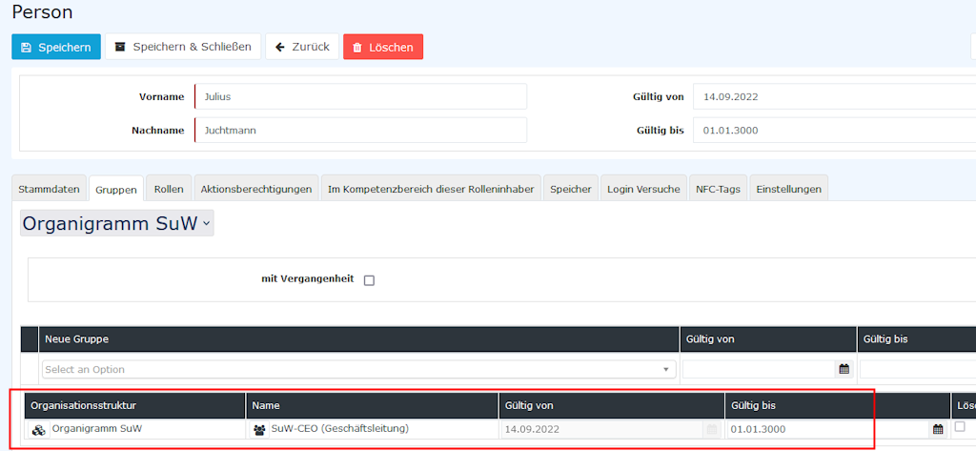The width and height of the screenshot is (976, 451).
Task: Open calendar for the 01.01.3000 Gültig bis field
Action: 938,430
